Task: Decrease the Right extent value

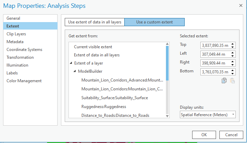Action: coord(232,65)
